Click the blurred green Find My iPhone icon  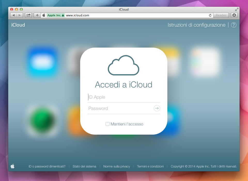coord(43,120)
